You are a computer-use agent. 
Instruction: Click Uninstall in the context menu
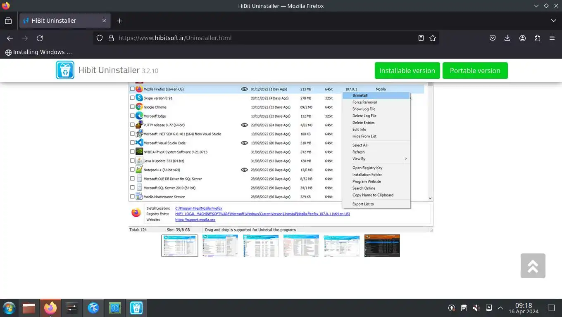[376, 95]
